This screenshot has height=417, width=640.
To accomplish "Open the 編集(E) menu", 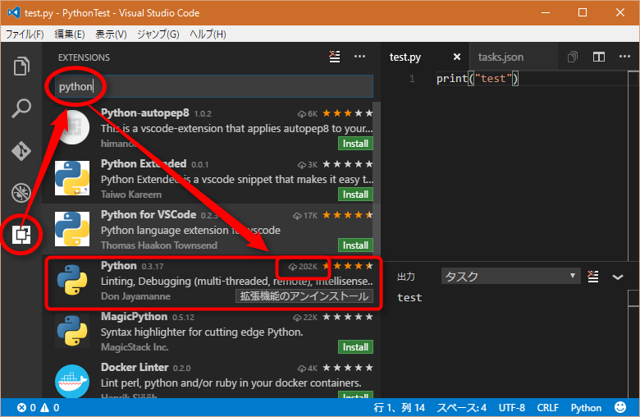I will [70, 34].
